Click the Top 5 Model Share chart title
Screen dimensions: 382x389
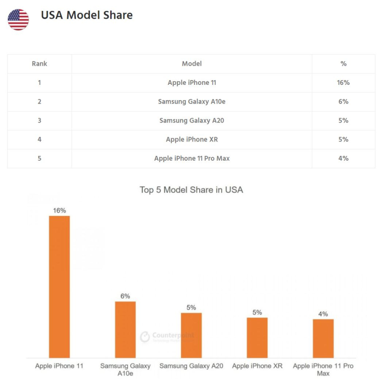[191, 190]
